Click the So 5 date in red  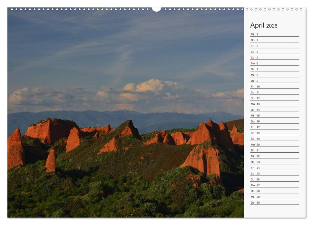[255, 58]
